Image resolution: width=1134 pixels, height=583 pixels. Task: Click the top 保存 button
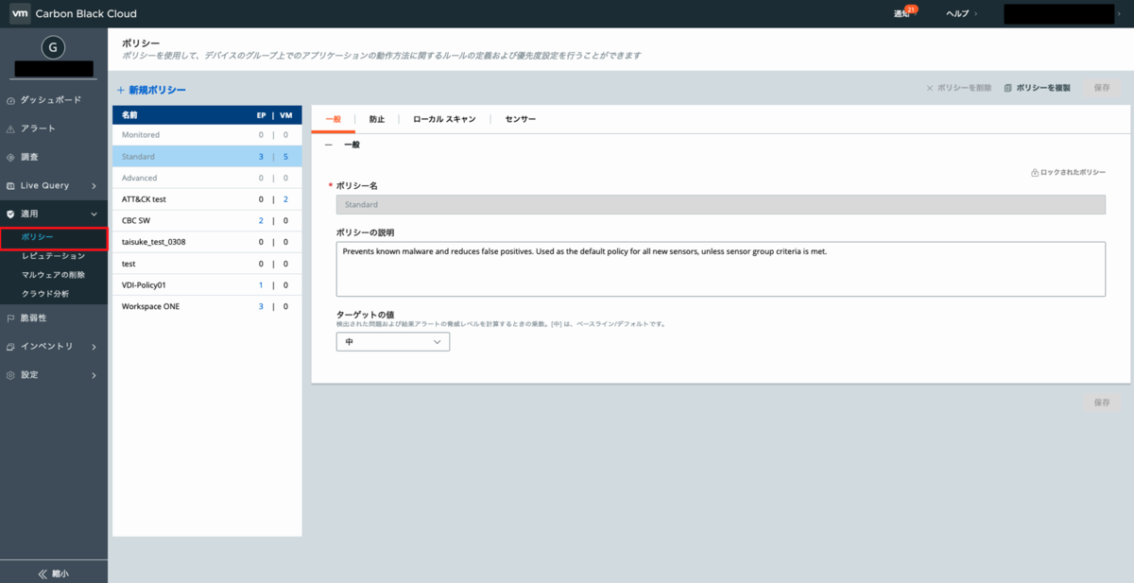point(1102,88)
